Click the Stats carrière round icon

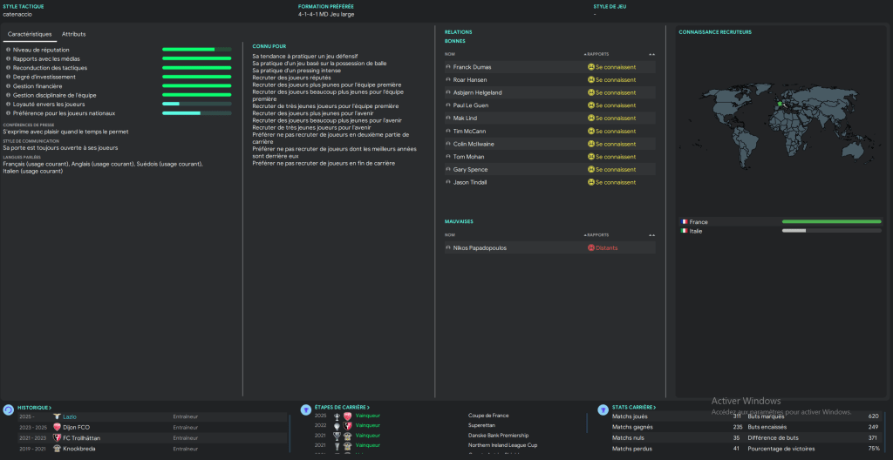[603, 409]
